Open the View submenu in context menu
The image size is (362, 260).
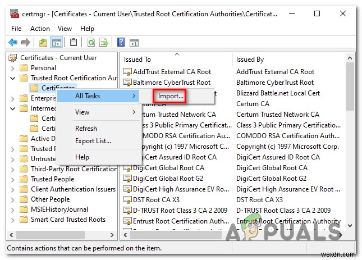(x=98, y=112)
